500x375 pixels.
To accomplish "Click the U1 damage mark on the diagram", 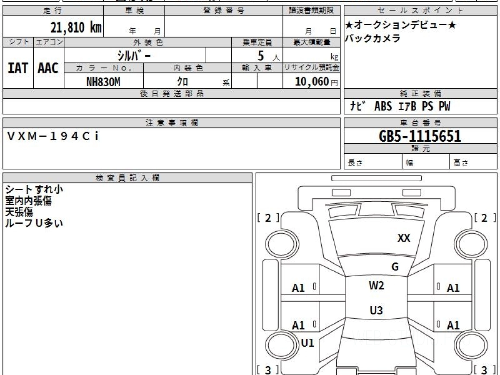I will [307, 343].
